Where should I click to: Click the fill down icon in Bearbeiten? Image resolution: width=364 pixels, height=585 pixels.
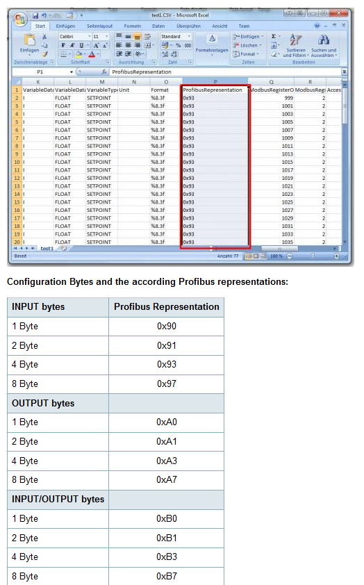274,46
